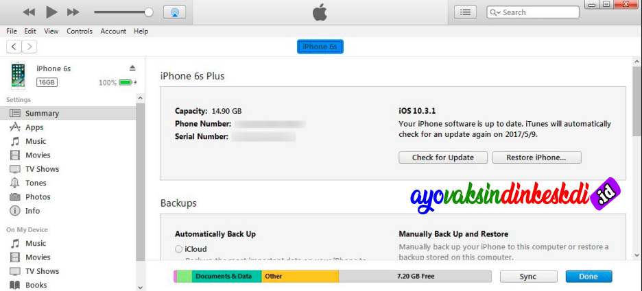
Task: Click the sidebar scroll down arrow
Action: point(141,287)
